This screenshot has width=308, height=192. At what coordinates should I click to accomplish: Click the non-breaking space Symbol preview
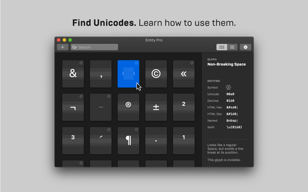point(228,87)
